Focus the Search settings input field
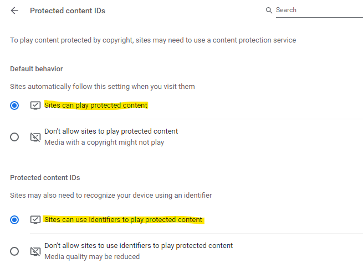 click(x=319, y=10)
